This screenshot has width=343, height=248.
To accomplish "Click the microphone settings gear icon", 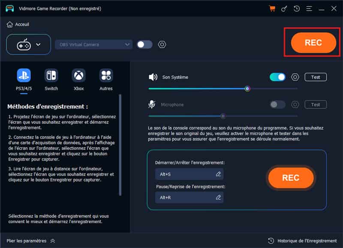I will tap(295, 105).
